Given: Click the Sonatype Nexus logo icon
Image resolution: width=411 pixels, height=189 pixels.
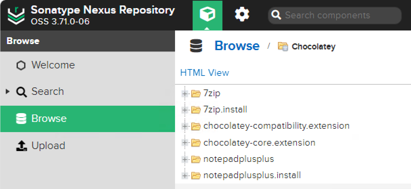Looking at the screenshot, I should click(16, 15).
